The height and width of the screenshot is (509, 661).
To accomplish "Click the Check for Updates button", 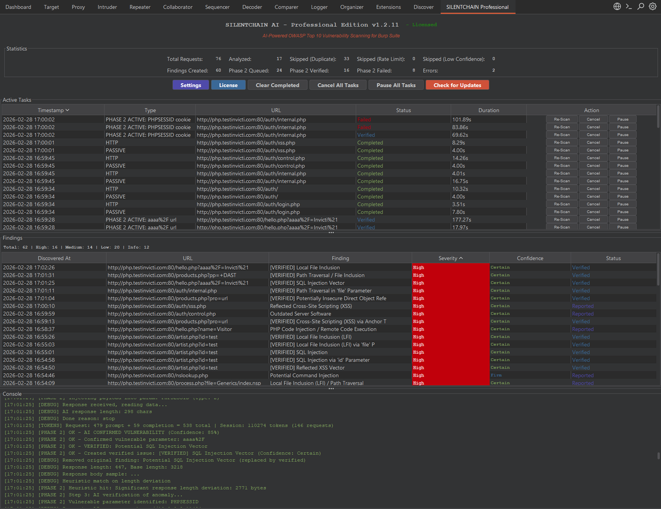I will (x=457, y=85).
